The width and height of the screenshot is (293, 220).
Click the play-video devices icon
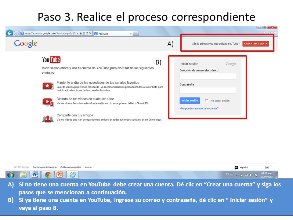(48, 102)
